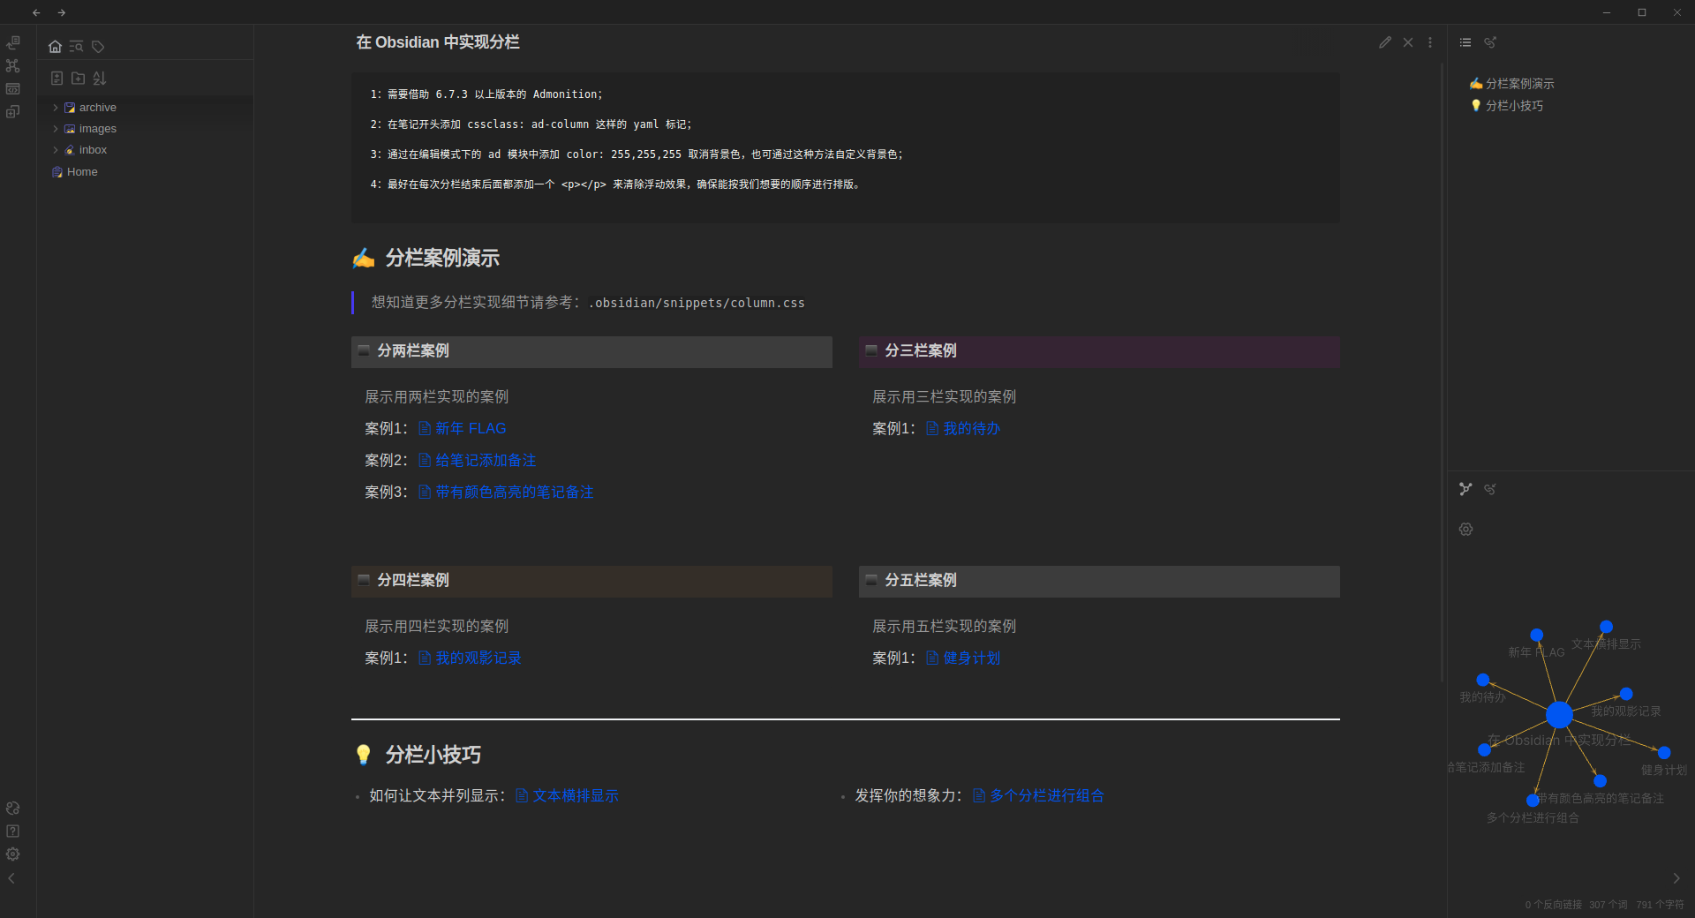Select the central graph node 在 Obsidian 中实现分栏
This screenshot has width=1695, height=918.
1559,715
